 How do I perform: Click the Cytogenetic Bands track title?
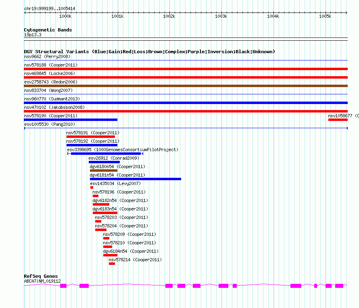pyautogui.click(x=48, y=30)
